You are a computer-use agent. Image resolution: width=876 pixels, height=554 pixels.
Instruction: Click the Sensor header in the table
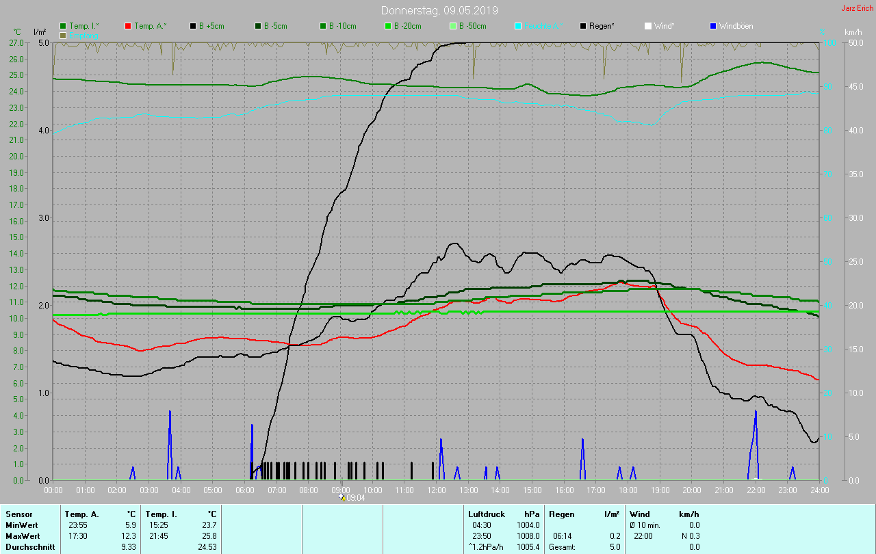coord(18,514)
